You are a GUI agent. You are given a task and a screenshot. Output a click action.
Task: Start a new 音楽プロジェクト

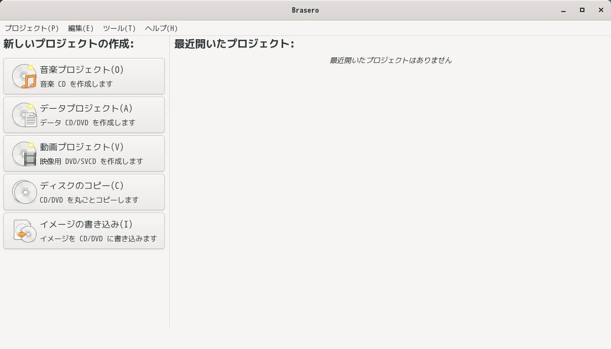pyautogui.click(x=84, y=76)
